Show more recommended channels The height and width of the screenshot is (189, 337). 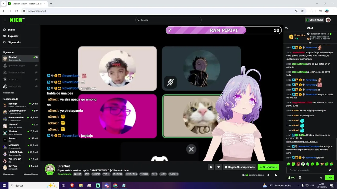tap(9, 174)
